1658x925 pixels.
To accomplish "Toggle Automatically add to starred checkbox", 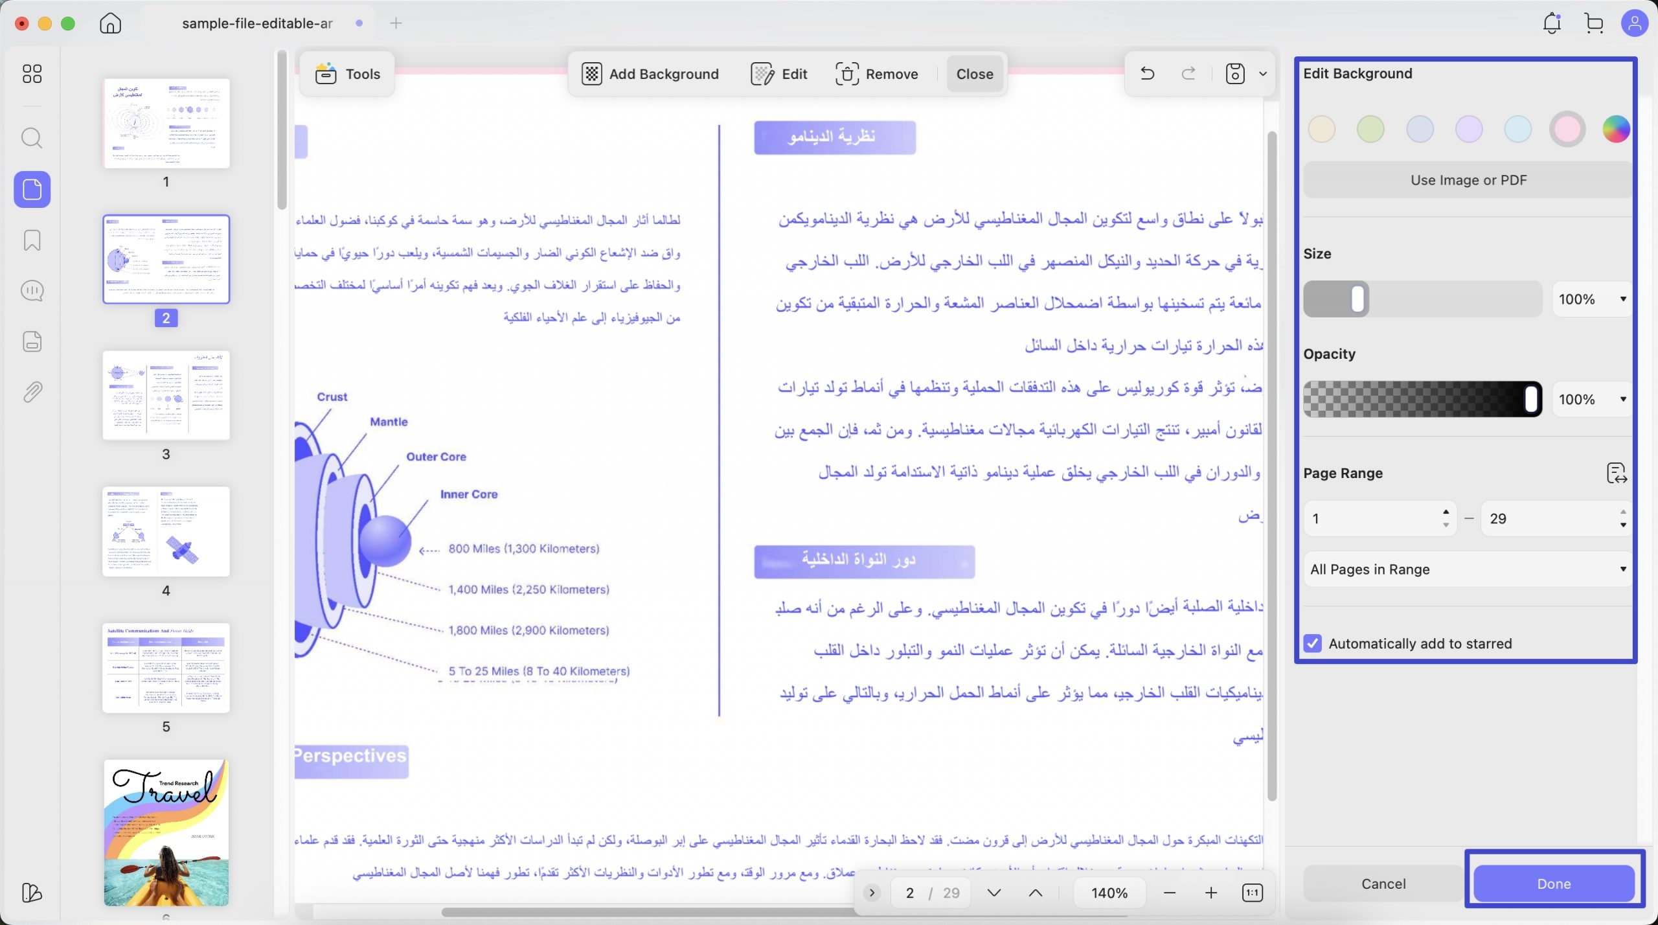I will [x=1312, y=643].
